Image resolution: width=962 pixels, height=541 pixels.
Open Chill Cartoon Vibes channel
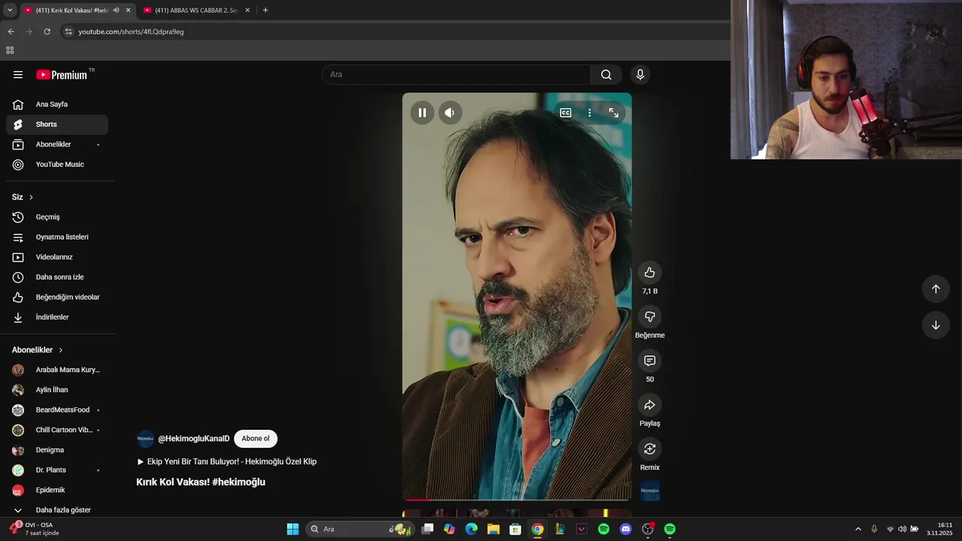pyautogui.click(x=57, y=430)
